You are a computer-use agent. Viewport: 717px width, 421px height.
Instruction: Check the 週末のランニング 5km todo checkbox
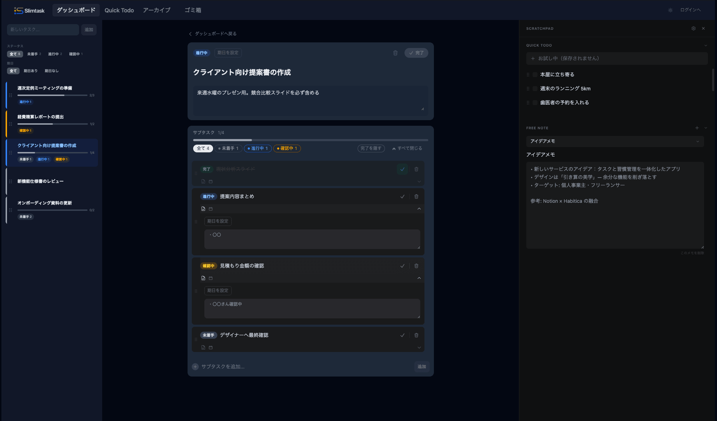coord(535,88)
